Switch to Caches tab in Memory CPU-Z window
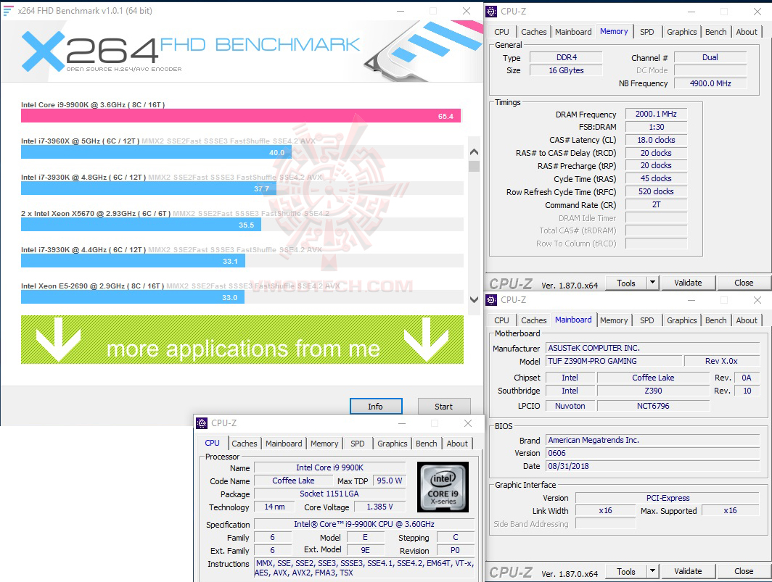Viewport: 772px width, 582px height. click(534, 32)
